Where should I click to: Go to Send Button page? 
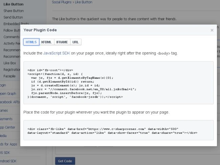[x=13, y=17]
